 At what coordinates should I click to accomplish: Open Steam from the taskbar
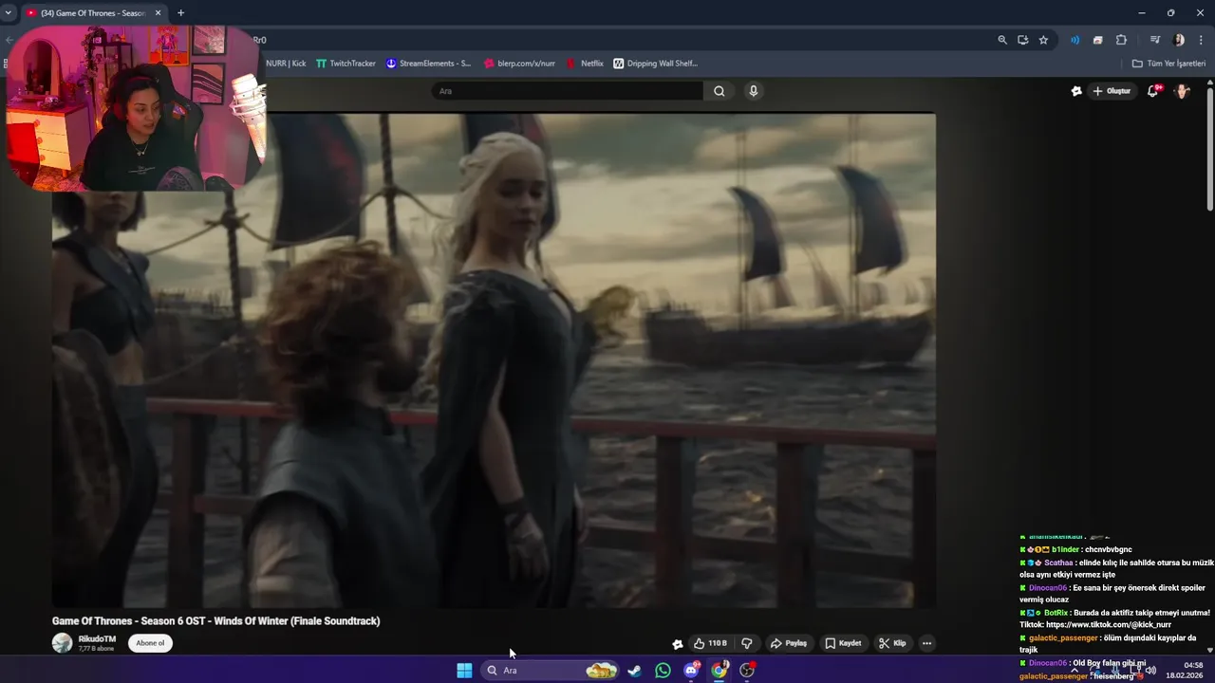click(x=634, y=670)
